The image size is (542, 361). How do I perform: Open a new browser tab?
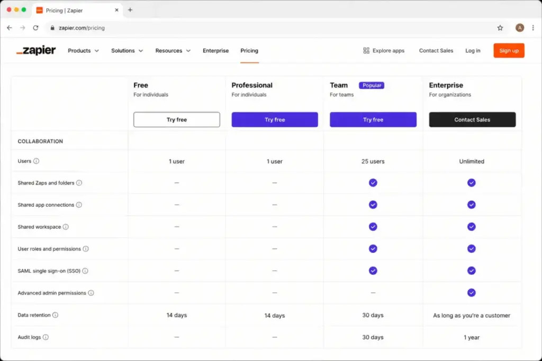click(x=130, y=10)
